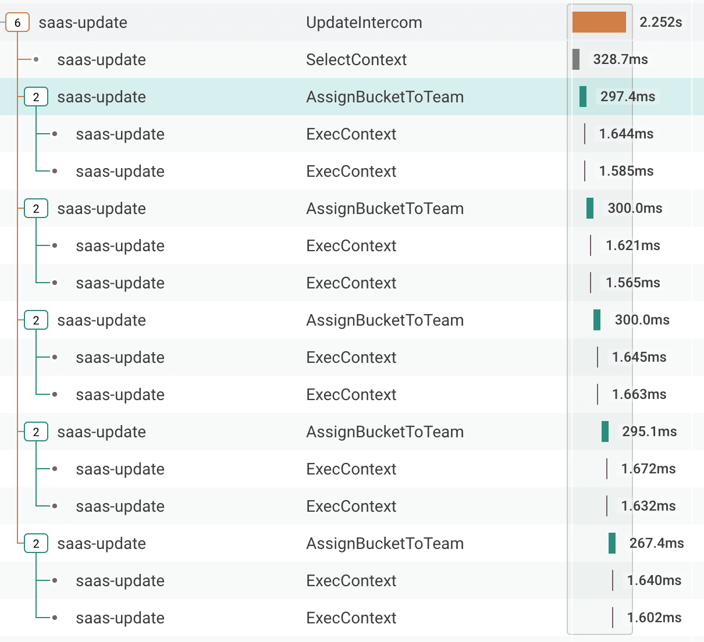Toggle the 2 badge on the 300.0ms AssignBucketToTeam
The height and width of the screenshot is (642, 704).
35,208
